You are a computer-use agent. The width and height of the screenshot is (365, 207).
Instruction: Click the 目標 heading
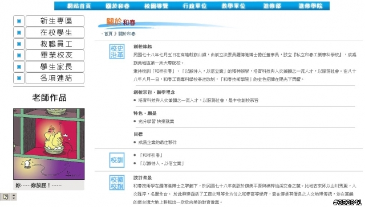[138, 134]
